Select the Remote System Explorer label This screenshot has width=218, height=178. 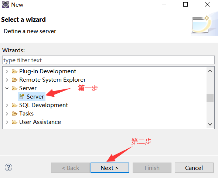[52, 80]
